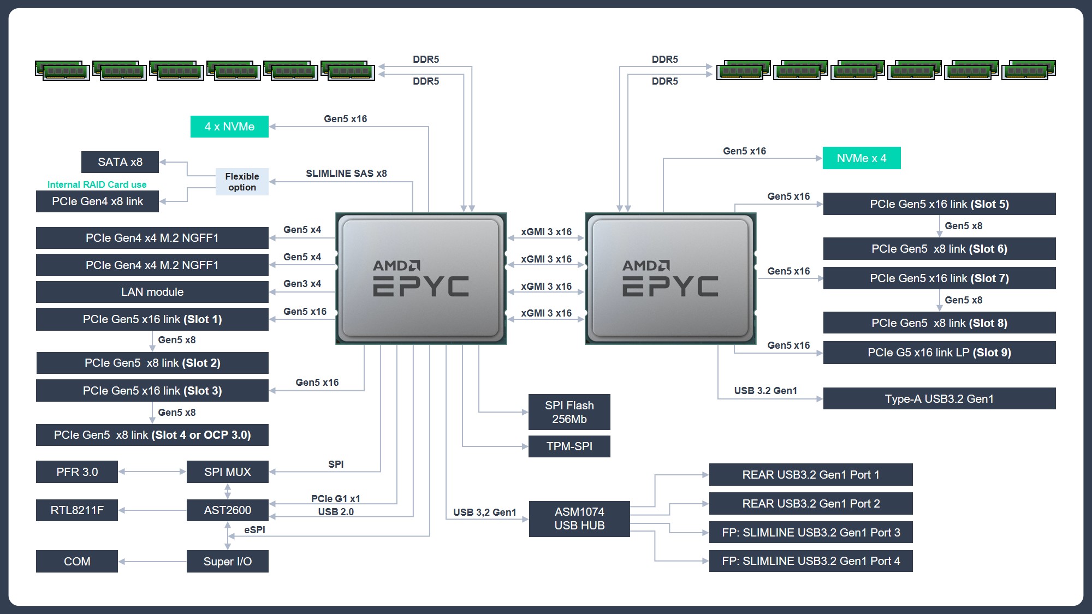Select REAR USB3.2 Gen1 Port 2

(x=811, y=504)
